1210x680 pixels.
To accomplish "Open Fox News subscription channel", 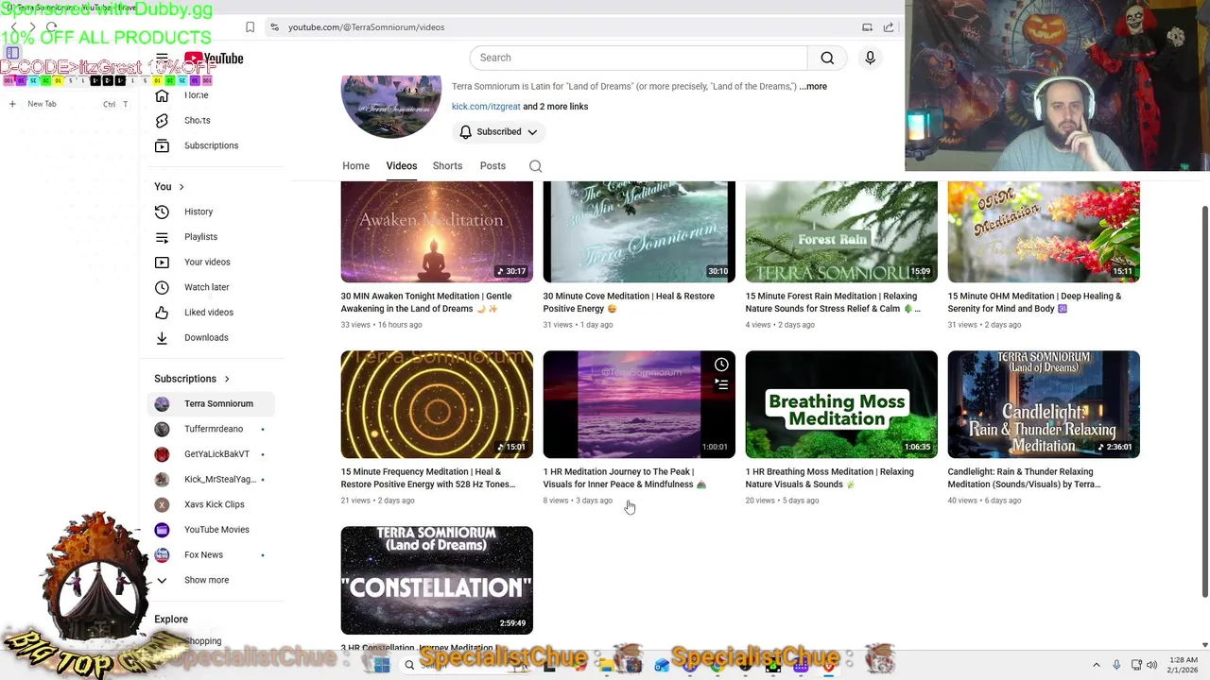I will 203,555.
